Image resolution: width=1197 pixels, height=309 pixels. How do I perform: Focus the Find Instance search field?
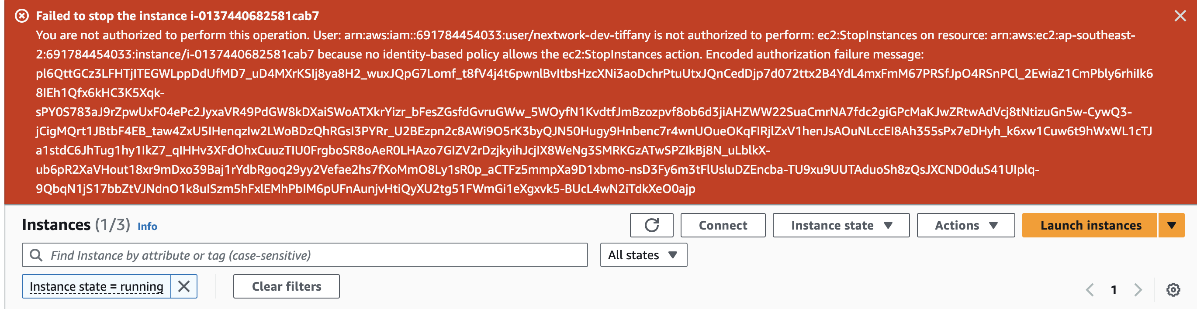tap(316, 255)
